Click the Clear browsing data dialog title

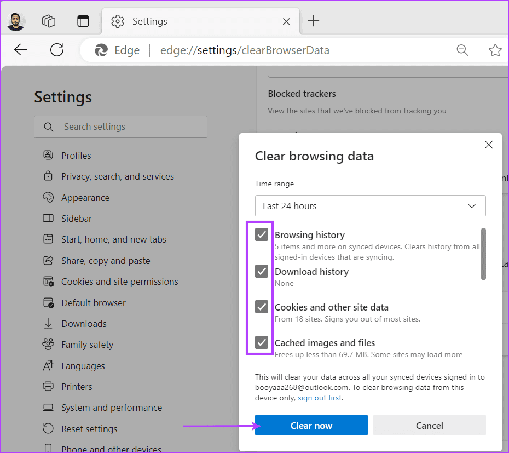click(x=314, y=156)
